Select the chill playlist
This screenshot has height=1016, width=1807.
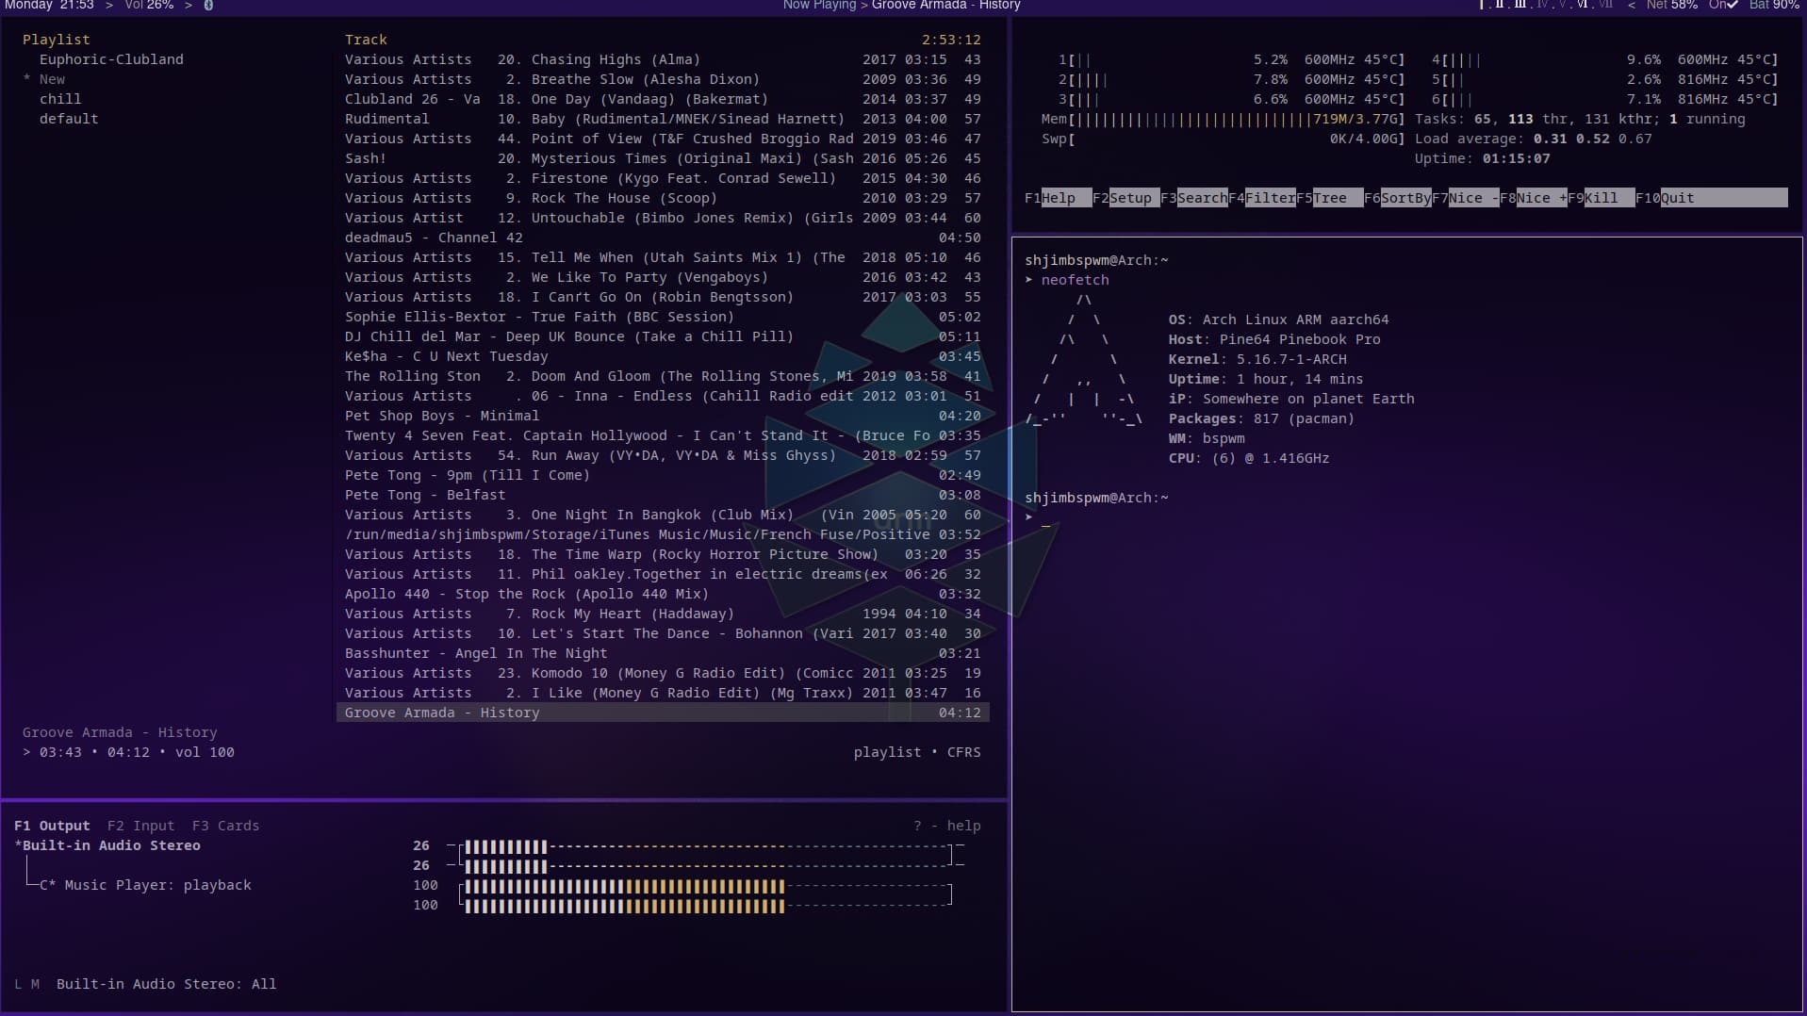60,99
